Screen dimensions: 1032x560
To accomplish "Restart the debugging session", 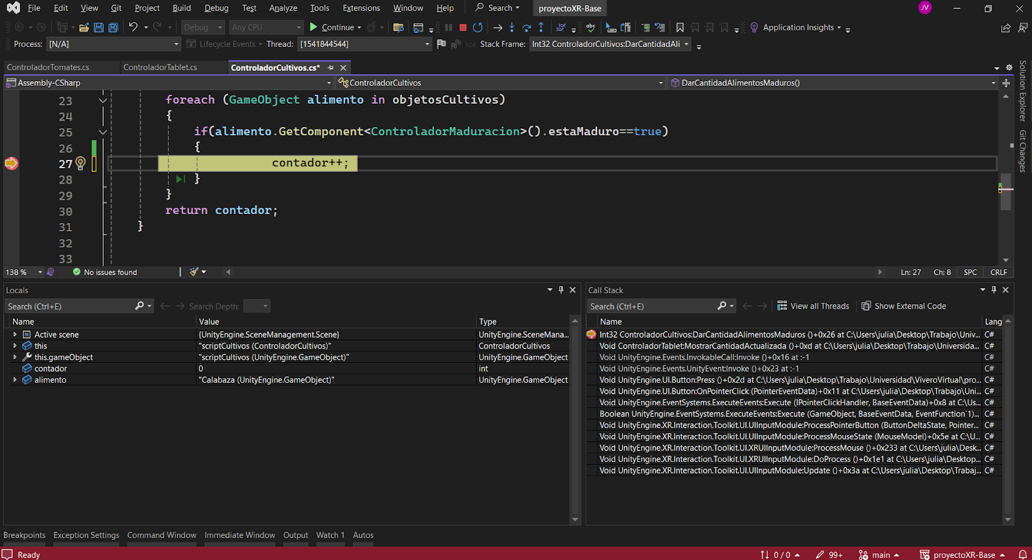I will click(x=477, y=27).
